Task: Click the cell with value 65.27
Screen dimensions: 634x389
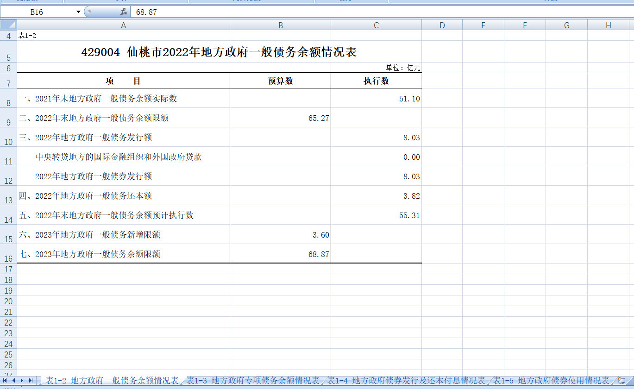Action: point(280,118)
